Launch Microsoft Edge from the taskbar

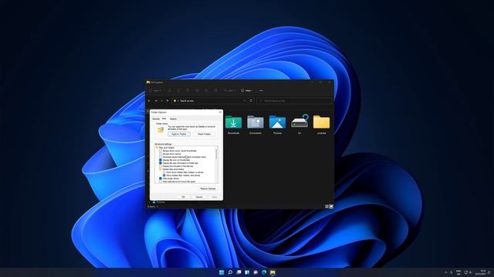click(x=264, y=272)
